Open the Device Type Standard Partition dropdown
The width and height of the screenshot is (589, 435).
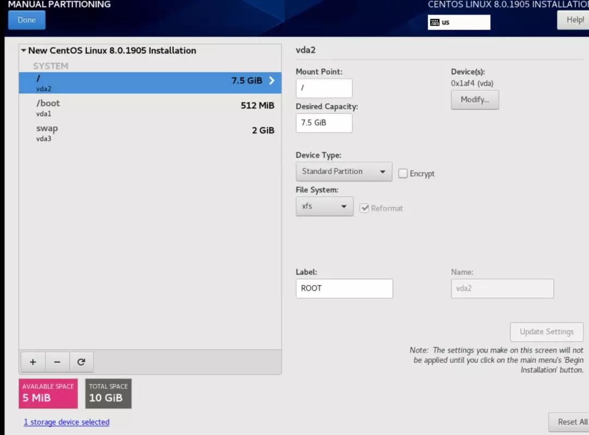pyautogui.click(x=344, y=172)
